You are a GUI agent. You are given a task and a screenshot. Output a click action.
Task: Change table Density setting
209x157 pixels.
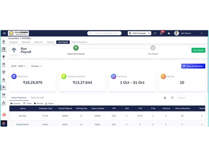point(38,103)
